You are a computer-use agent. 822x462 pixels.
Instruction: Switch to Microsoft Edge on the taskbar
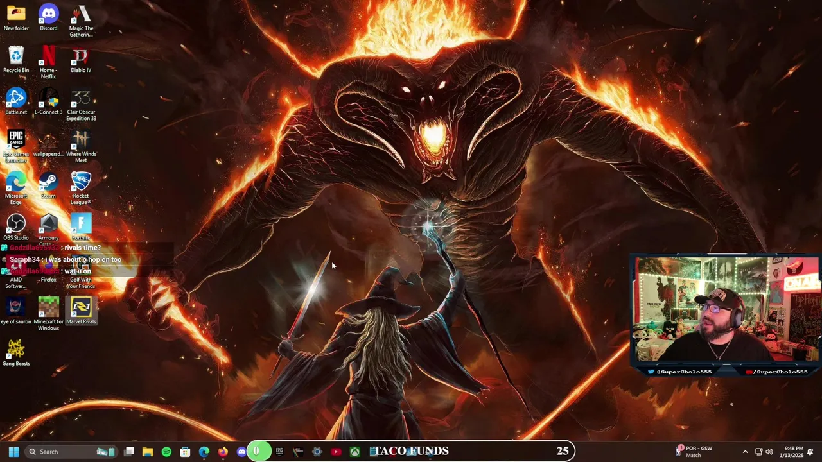point(204,452)
